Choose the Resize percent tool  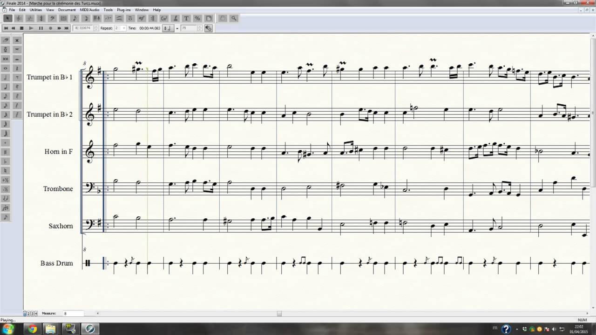197,18
